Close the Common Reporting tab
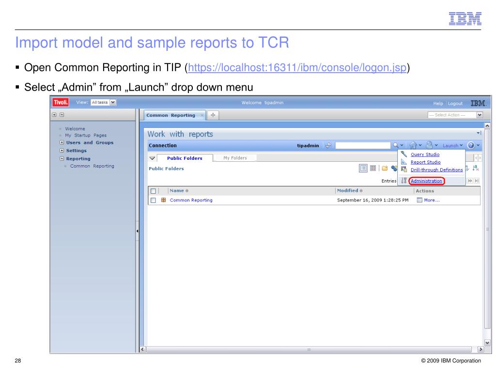Image resolution: width=496 pixels, height=372 pixels. pos(202,115)
